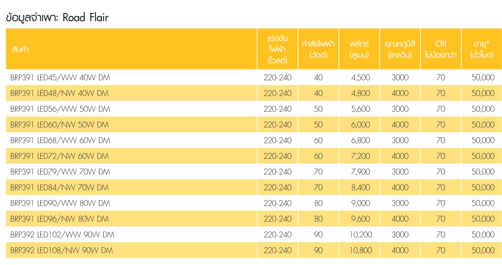Click the สินค้า column header
502x265 pixels.
click(x=20, y=49)
